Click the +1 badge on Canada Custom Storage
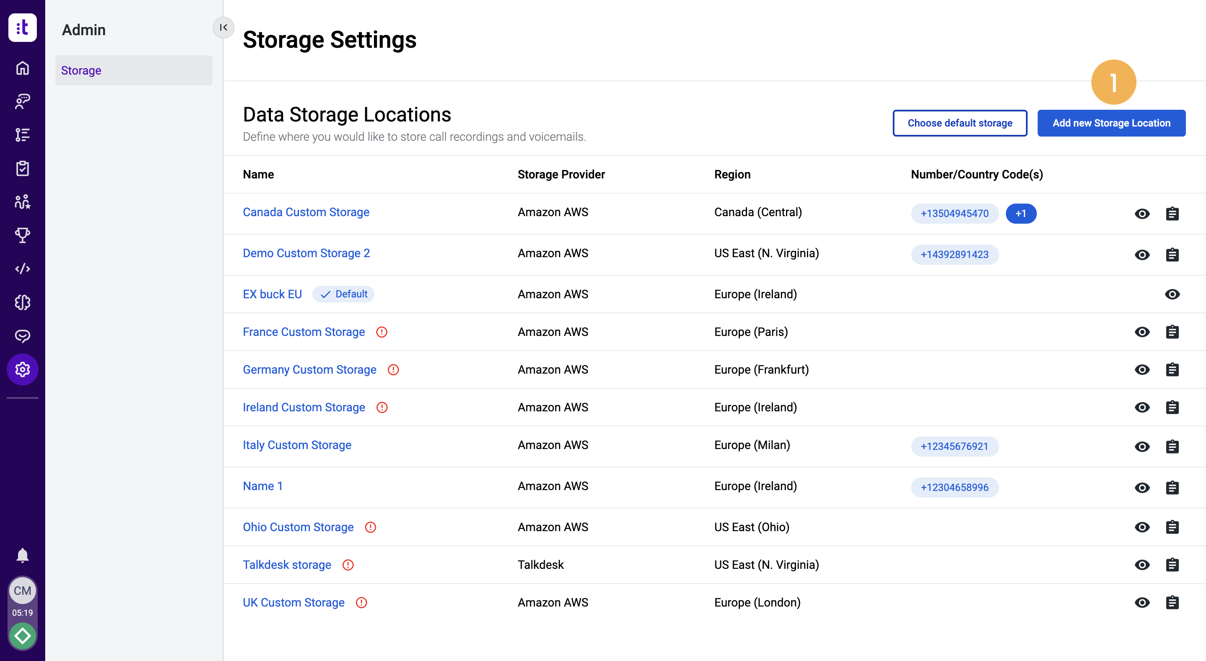This screenshot has width=1206, height=661. tap(1020, 213)
